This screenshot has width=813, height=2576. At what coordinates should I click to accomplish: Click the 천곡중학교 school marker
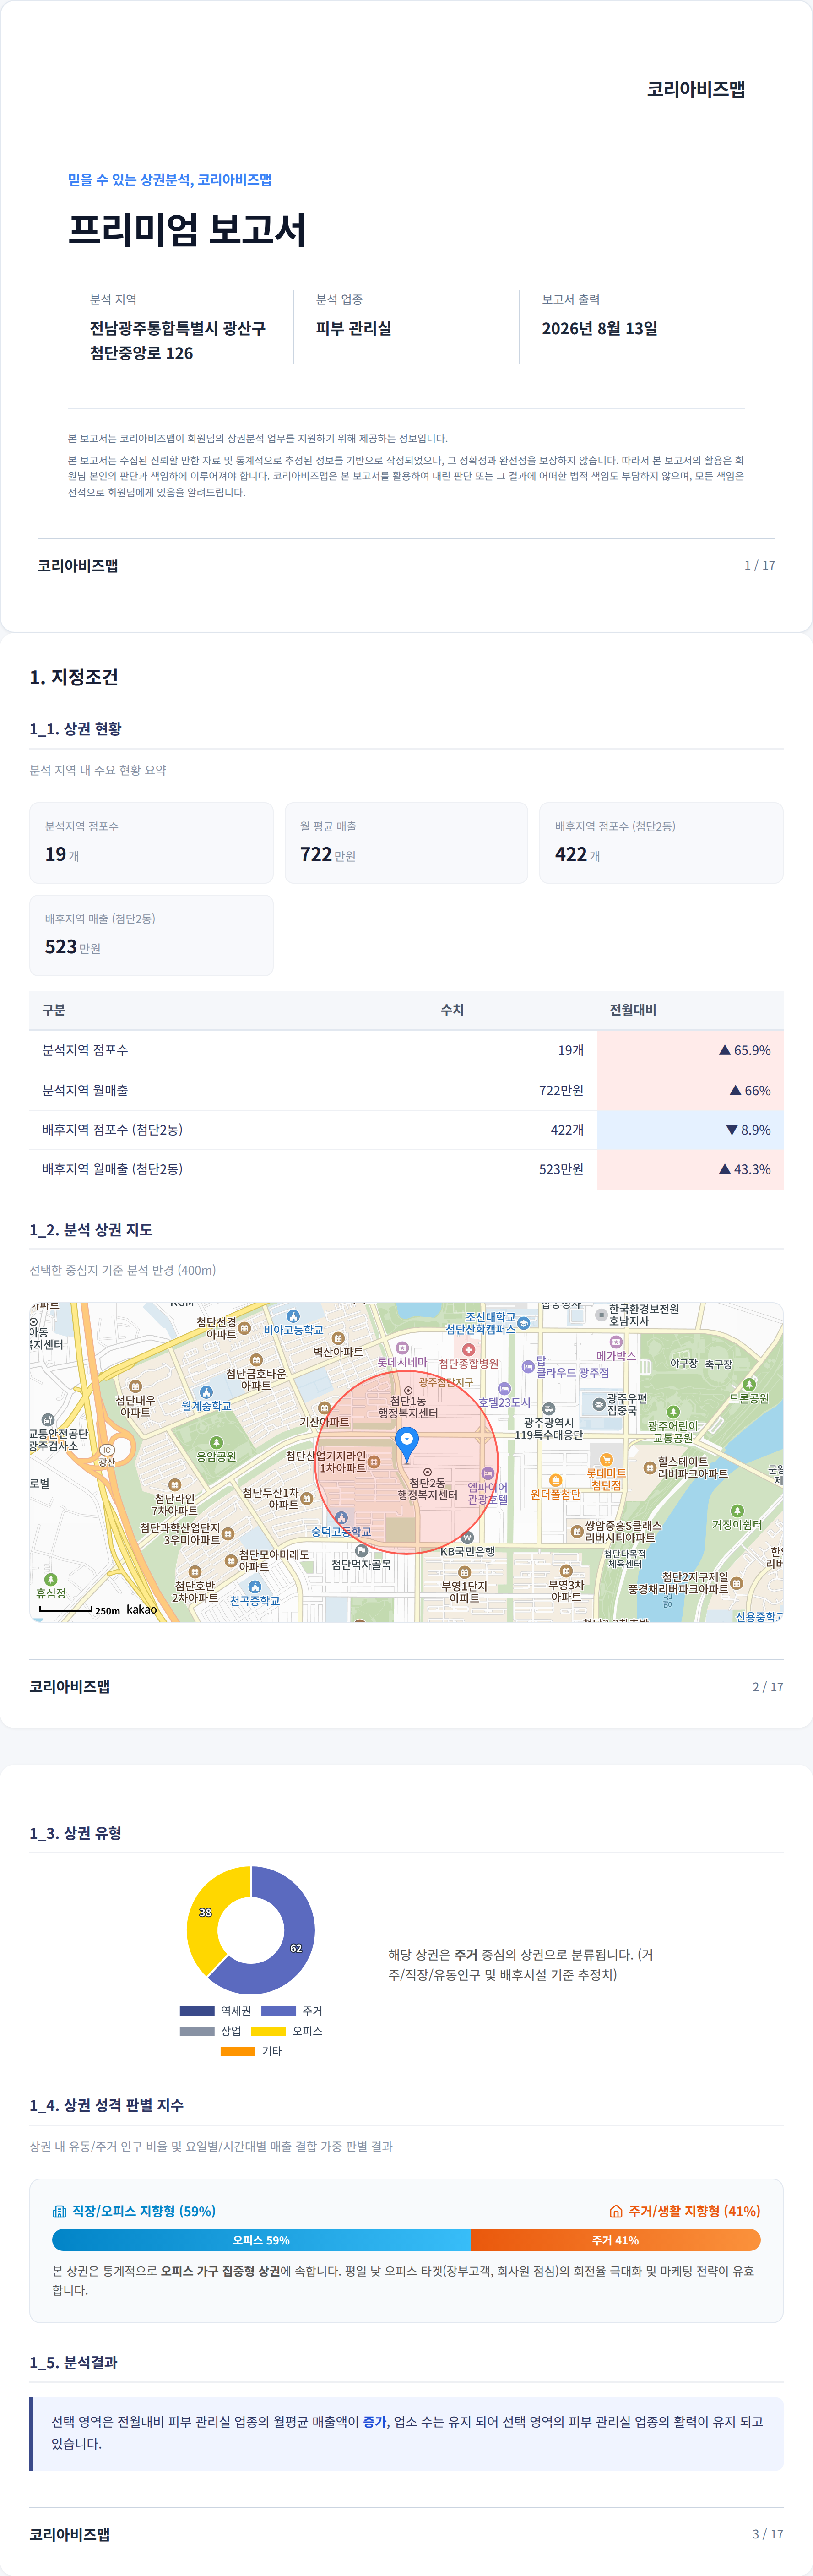coord(255,1587)
